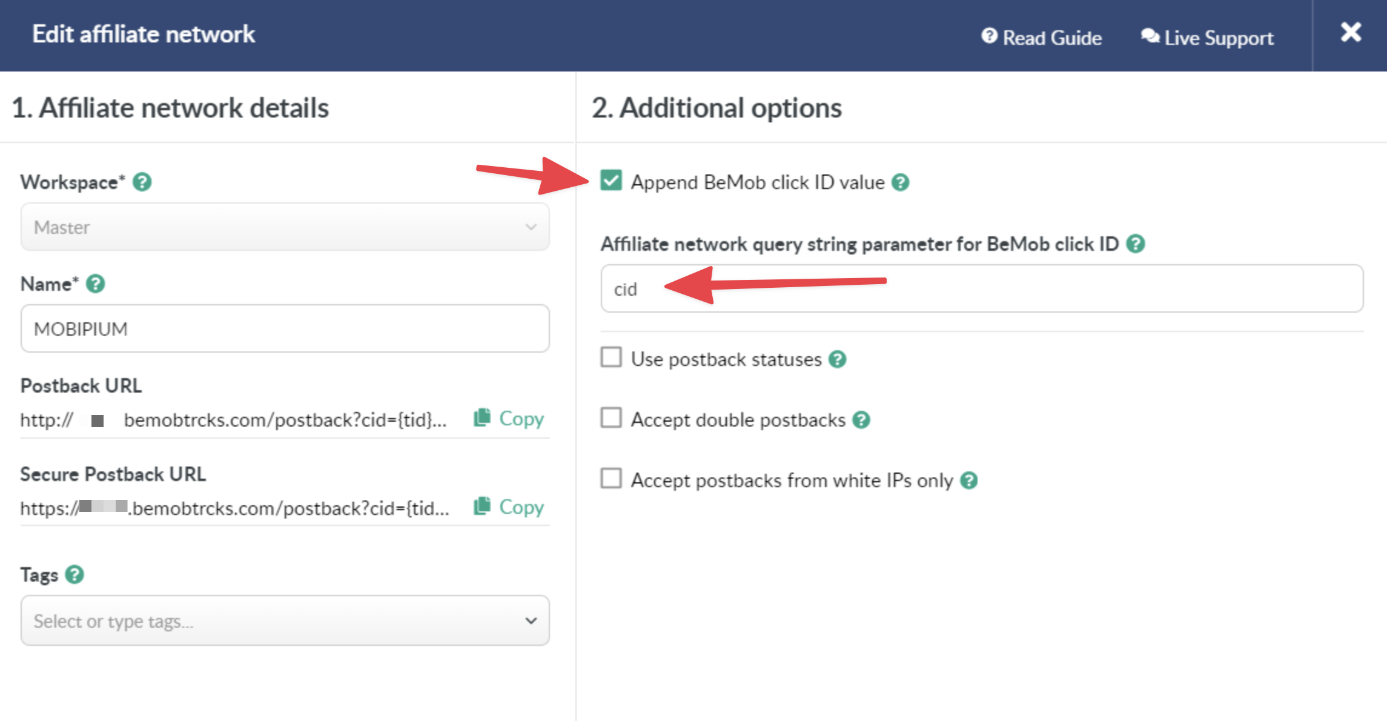Click the help icon next to Workspace
1387x721 pixels.
point(142,182)
